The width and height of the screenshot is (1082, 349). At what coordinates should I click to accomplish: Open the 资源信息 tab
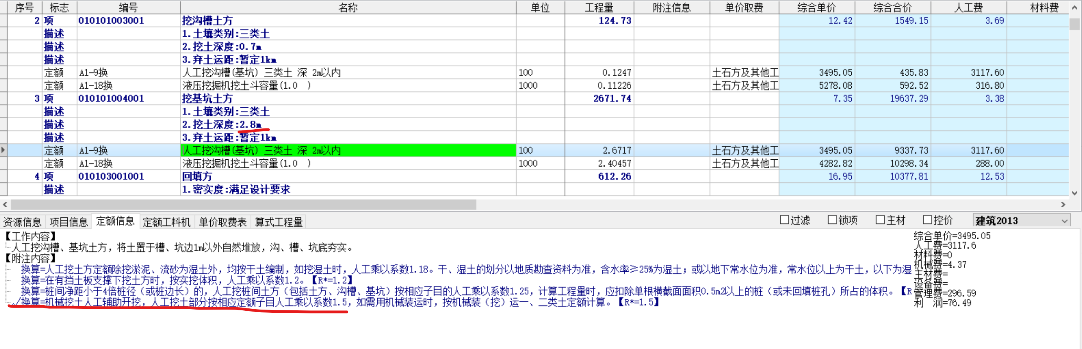pos(22,222)
